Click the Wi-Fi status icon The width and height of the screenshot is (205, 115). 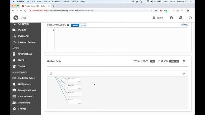point(148,1)
